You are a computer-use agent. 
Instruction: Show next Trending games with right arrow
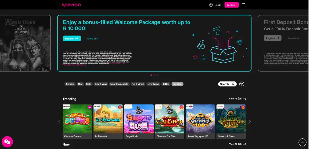coord(249,122)
